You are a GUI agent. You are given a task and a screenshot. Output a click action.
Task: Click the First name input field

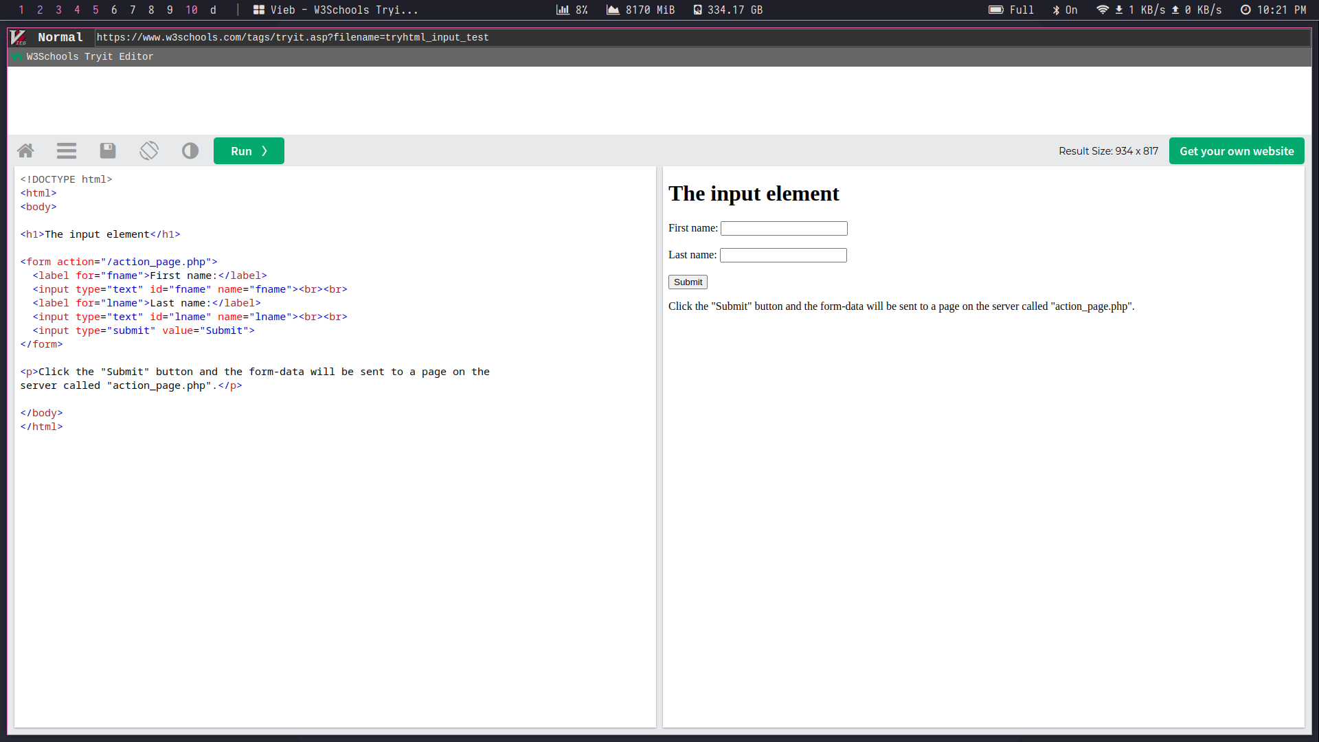click(783, 228)
